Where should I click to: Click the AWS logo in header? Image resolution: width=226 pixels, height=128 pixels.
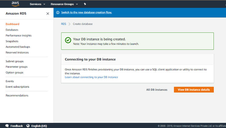(x=15, y=4)
